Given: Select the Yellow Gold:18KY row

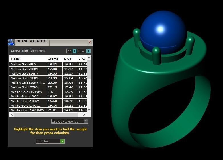Looking at the screenshot, I should (48, 78).
